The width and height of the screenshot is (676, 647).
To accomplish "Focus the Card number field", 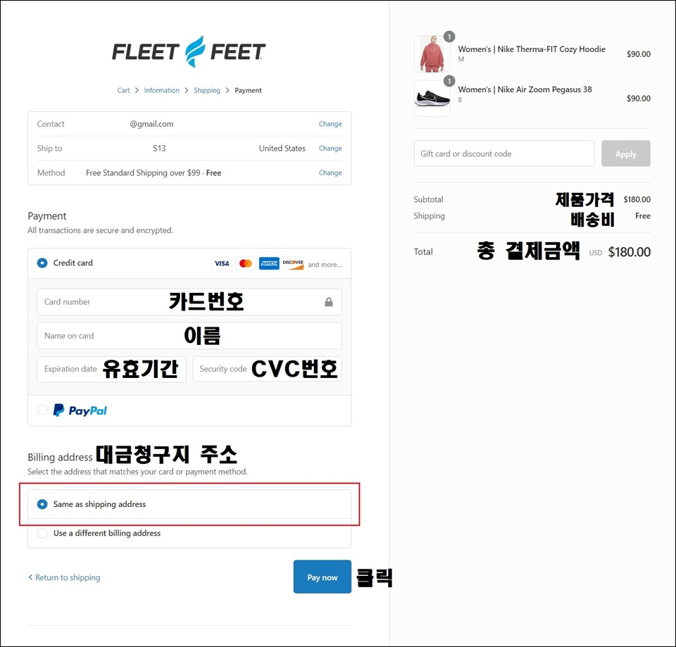I will 189,302.
